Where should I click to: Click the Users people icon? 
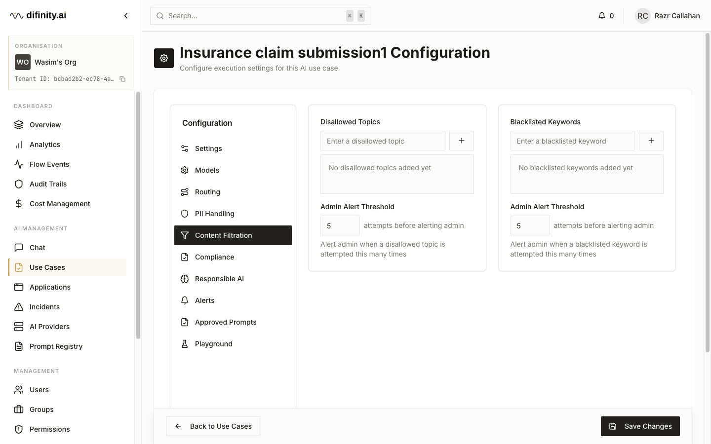point(19,390)
